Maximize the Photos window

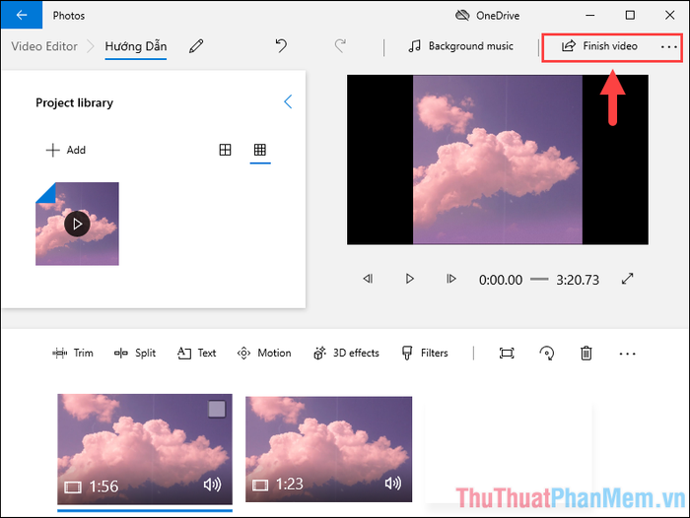[630, 15]
